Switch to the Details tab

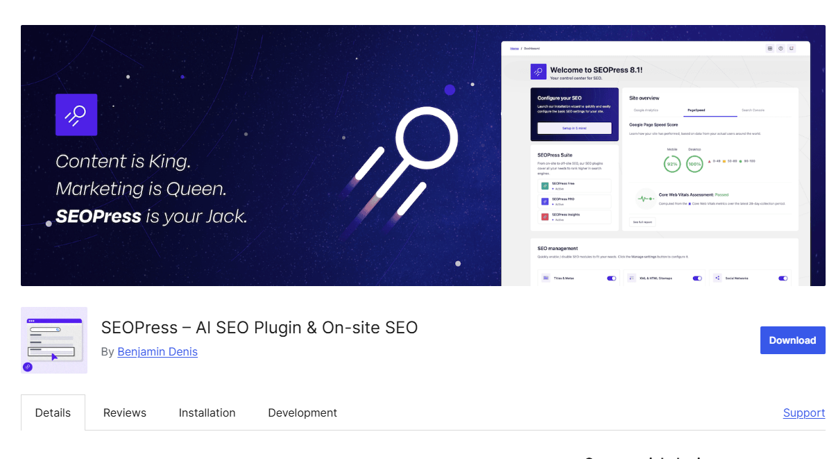(x=53, y=412)
